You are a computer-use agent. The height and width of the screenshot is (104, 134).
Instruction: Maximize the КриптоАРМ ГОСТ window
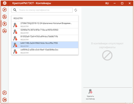(x=122, y=3)
